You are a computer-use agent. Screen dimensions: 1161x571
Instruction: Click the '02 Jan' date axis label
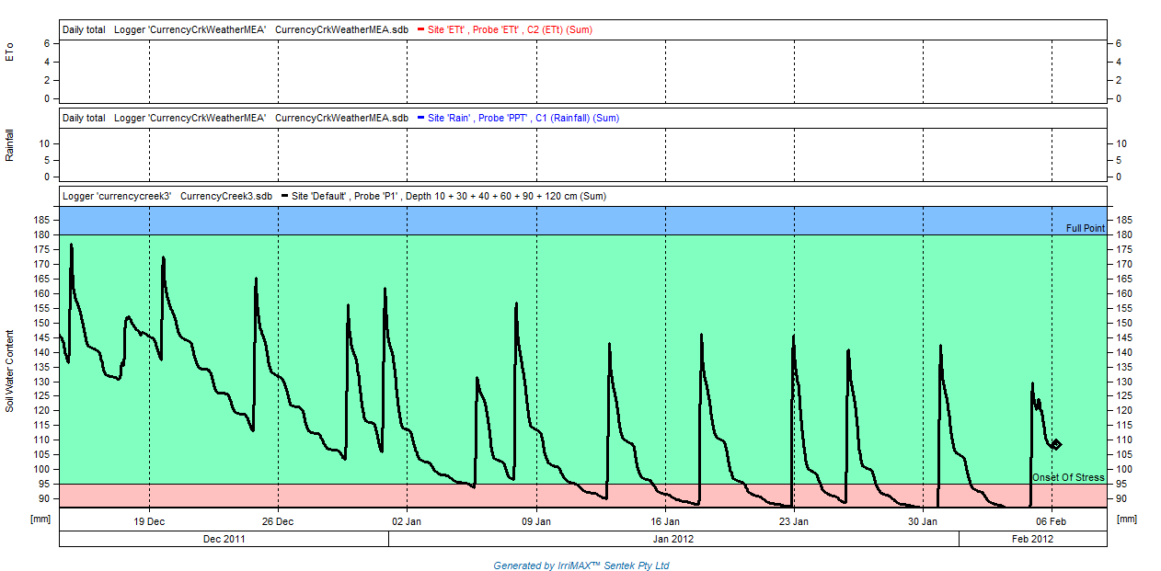tap(407, 521)
